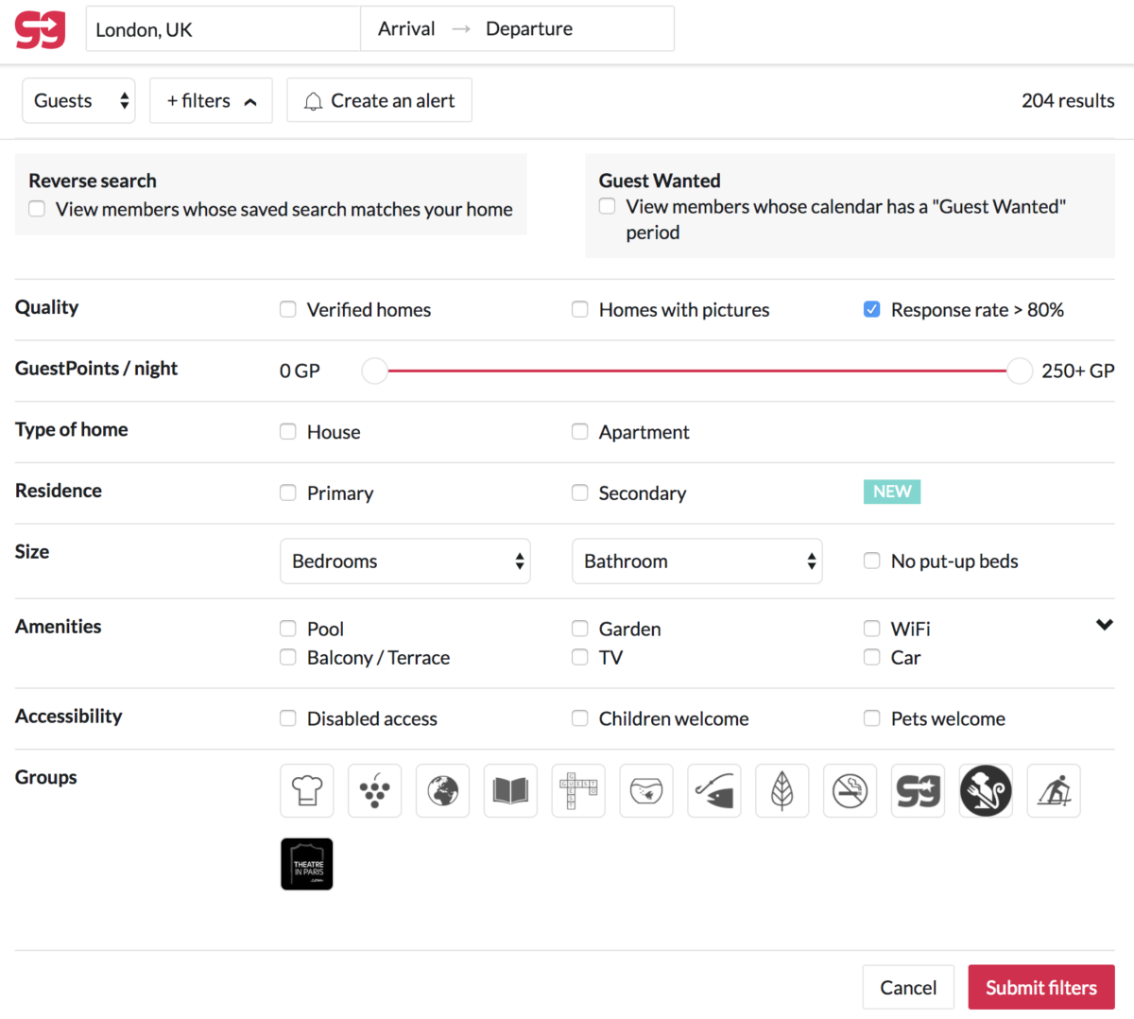Expand more Amenities with chevron
1134x1019 pixels.
1104,625
